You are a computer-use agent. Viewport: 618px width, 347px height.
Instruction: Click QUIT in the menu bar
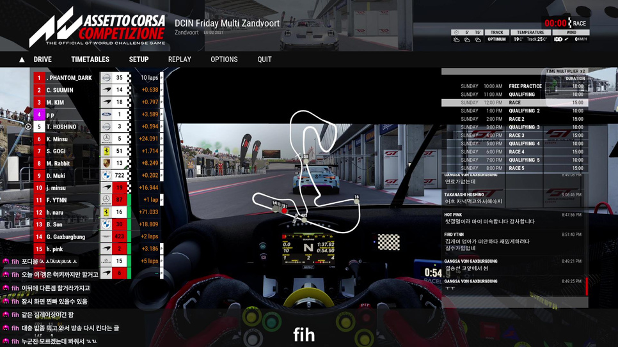coord(264,59)
